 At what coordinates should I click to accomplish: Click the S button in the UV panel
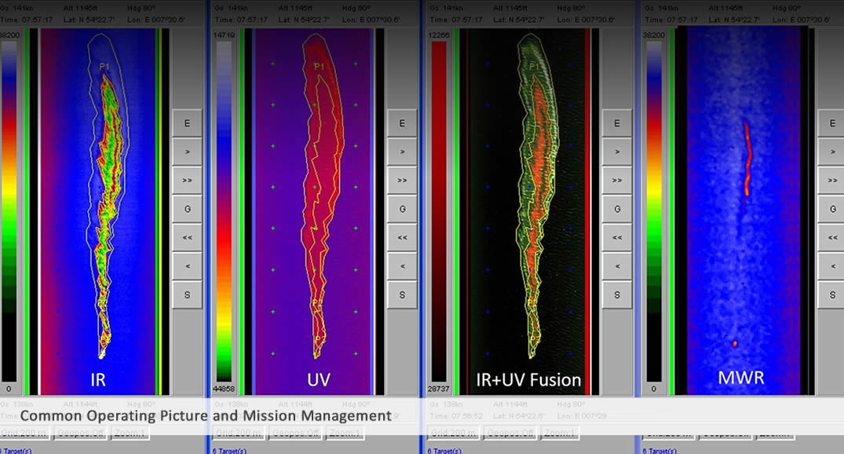(x=401, y=295)
